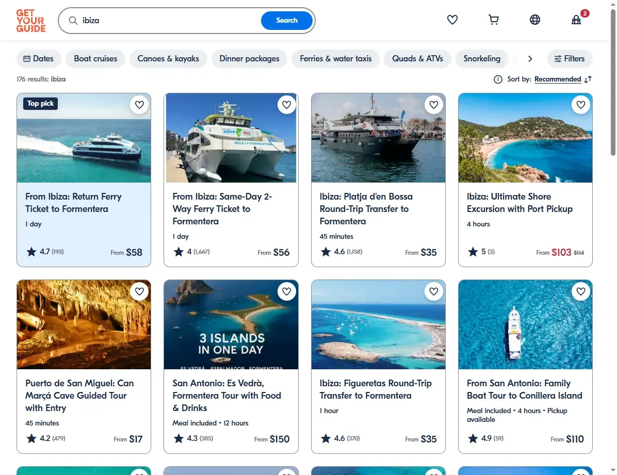617x475 pixels.
Task: Open the Sort by Recommended dropdown
Action: [x=558, y=79]
